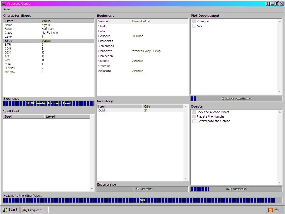285x214 pixels.
Task: Click the Inventory Item column header
Action: 120,106
